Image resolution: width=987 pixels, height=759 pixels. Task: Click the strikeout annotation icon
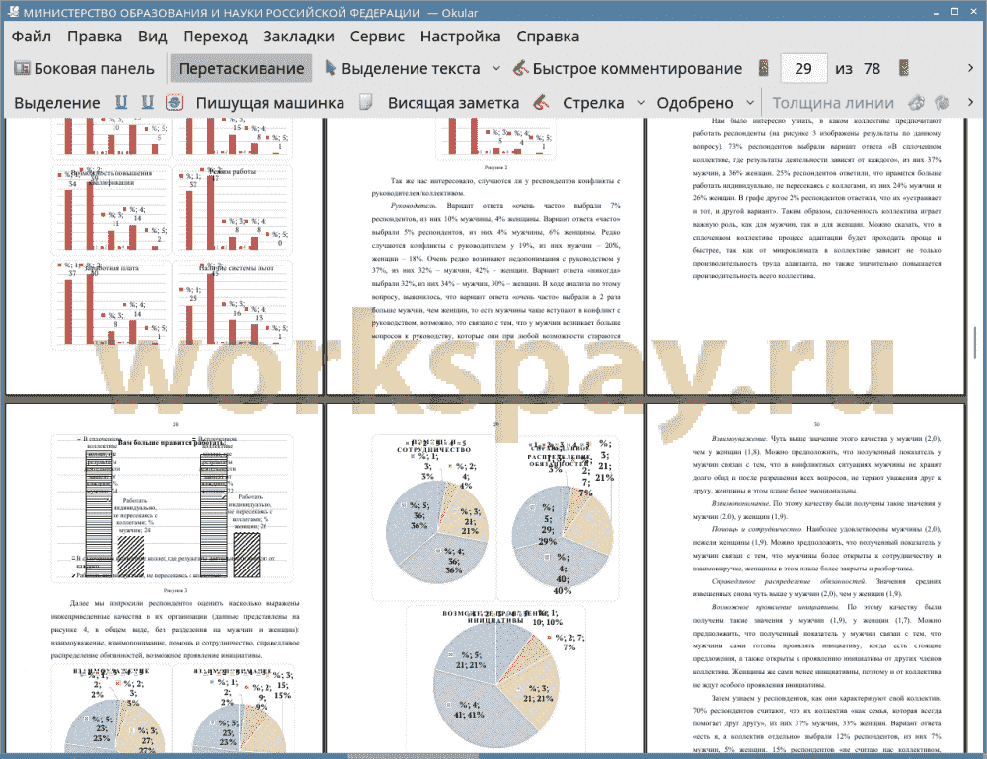click(174, 102)
